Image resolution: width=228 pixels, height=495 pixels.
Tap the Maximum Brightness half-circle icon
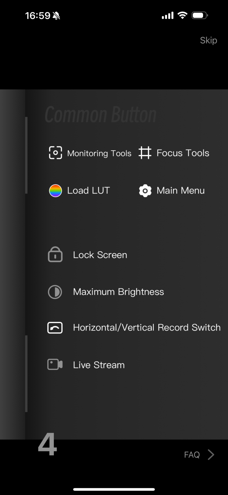click(x=55, y=292)
